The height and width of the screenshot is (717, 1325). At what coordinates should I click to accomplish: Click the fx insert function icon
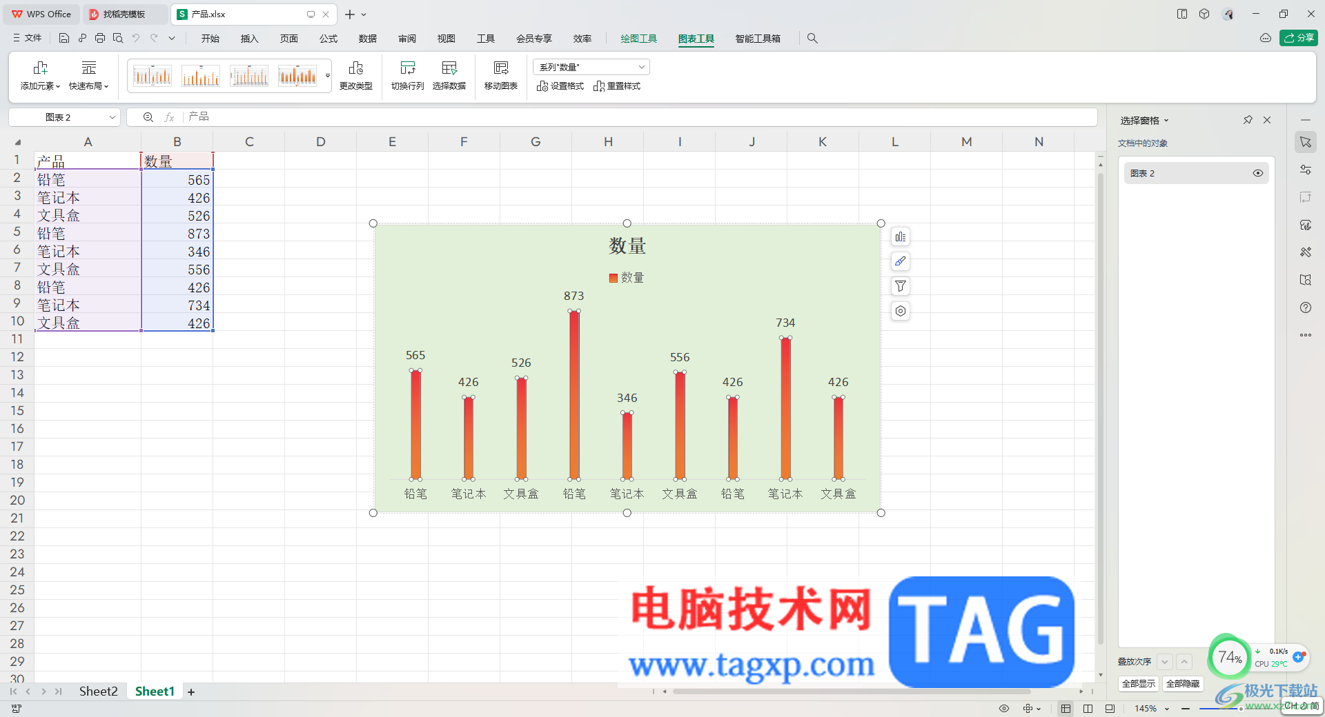click(x=169, y=117)
